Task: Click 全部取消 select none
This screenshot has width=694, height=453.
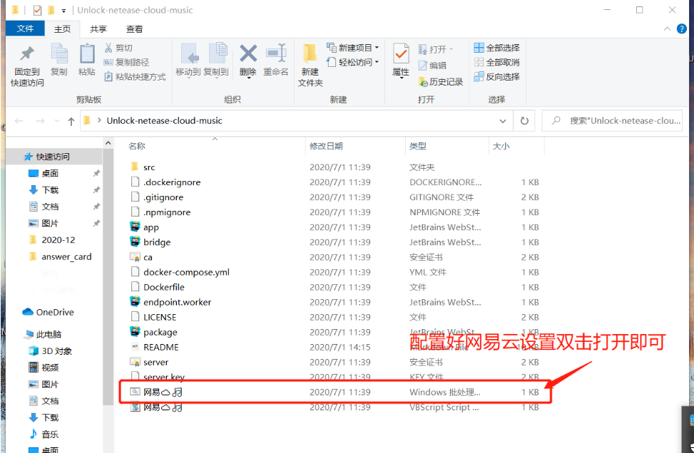Action: 496,62
